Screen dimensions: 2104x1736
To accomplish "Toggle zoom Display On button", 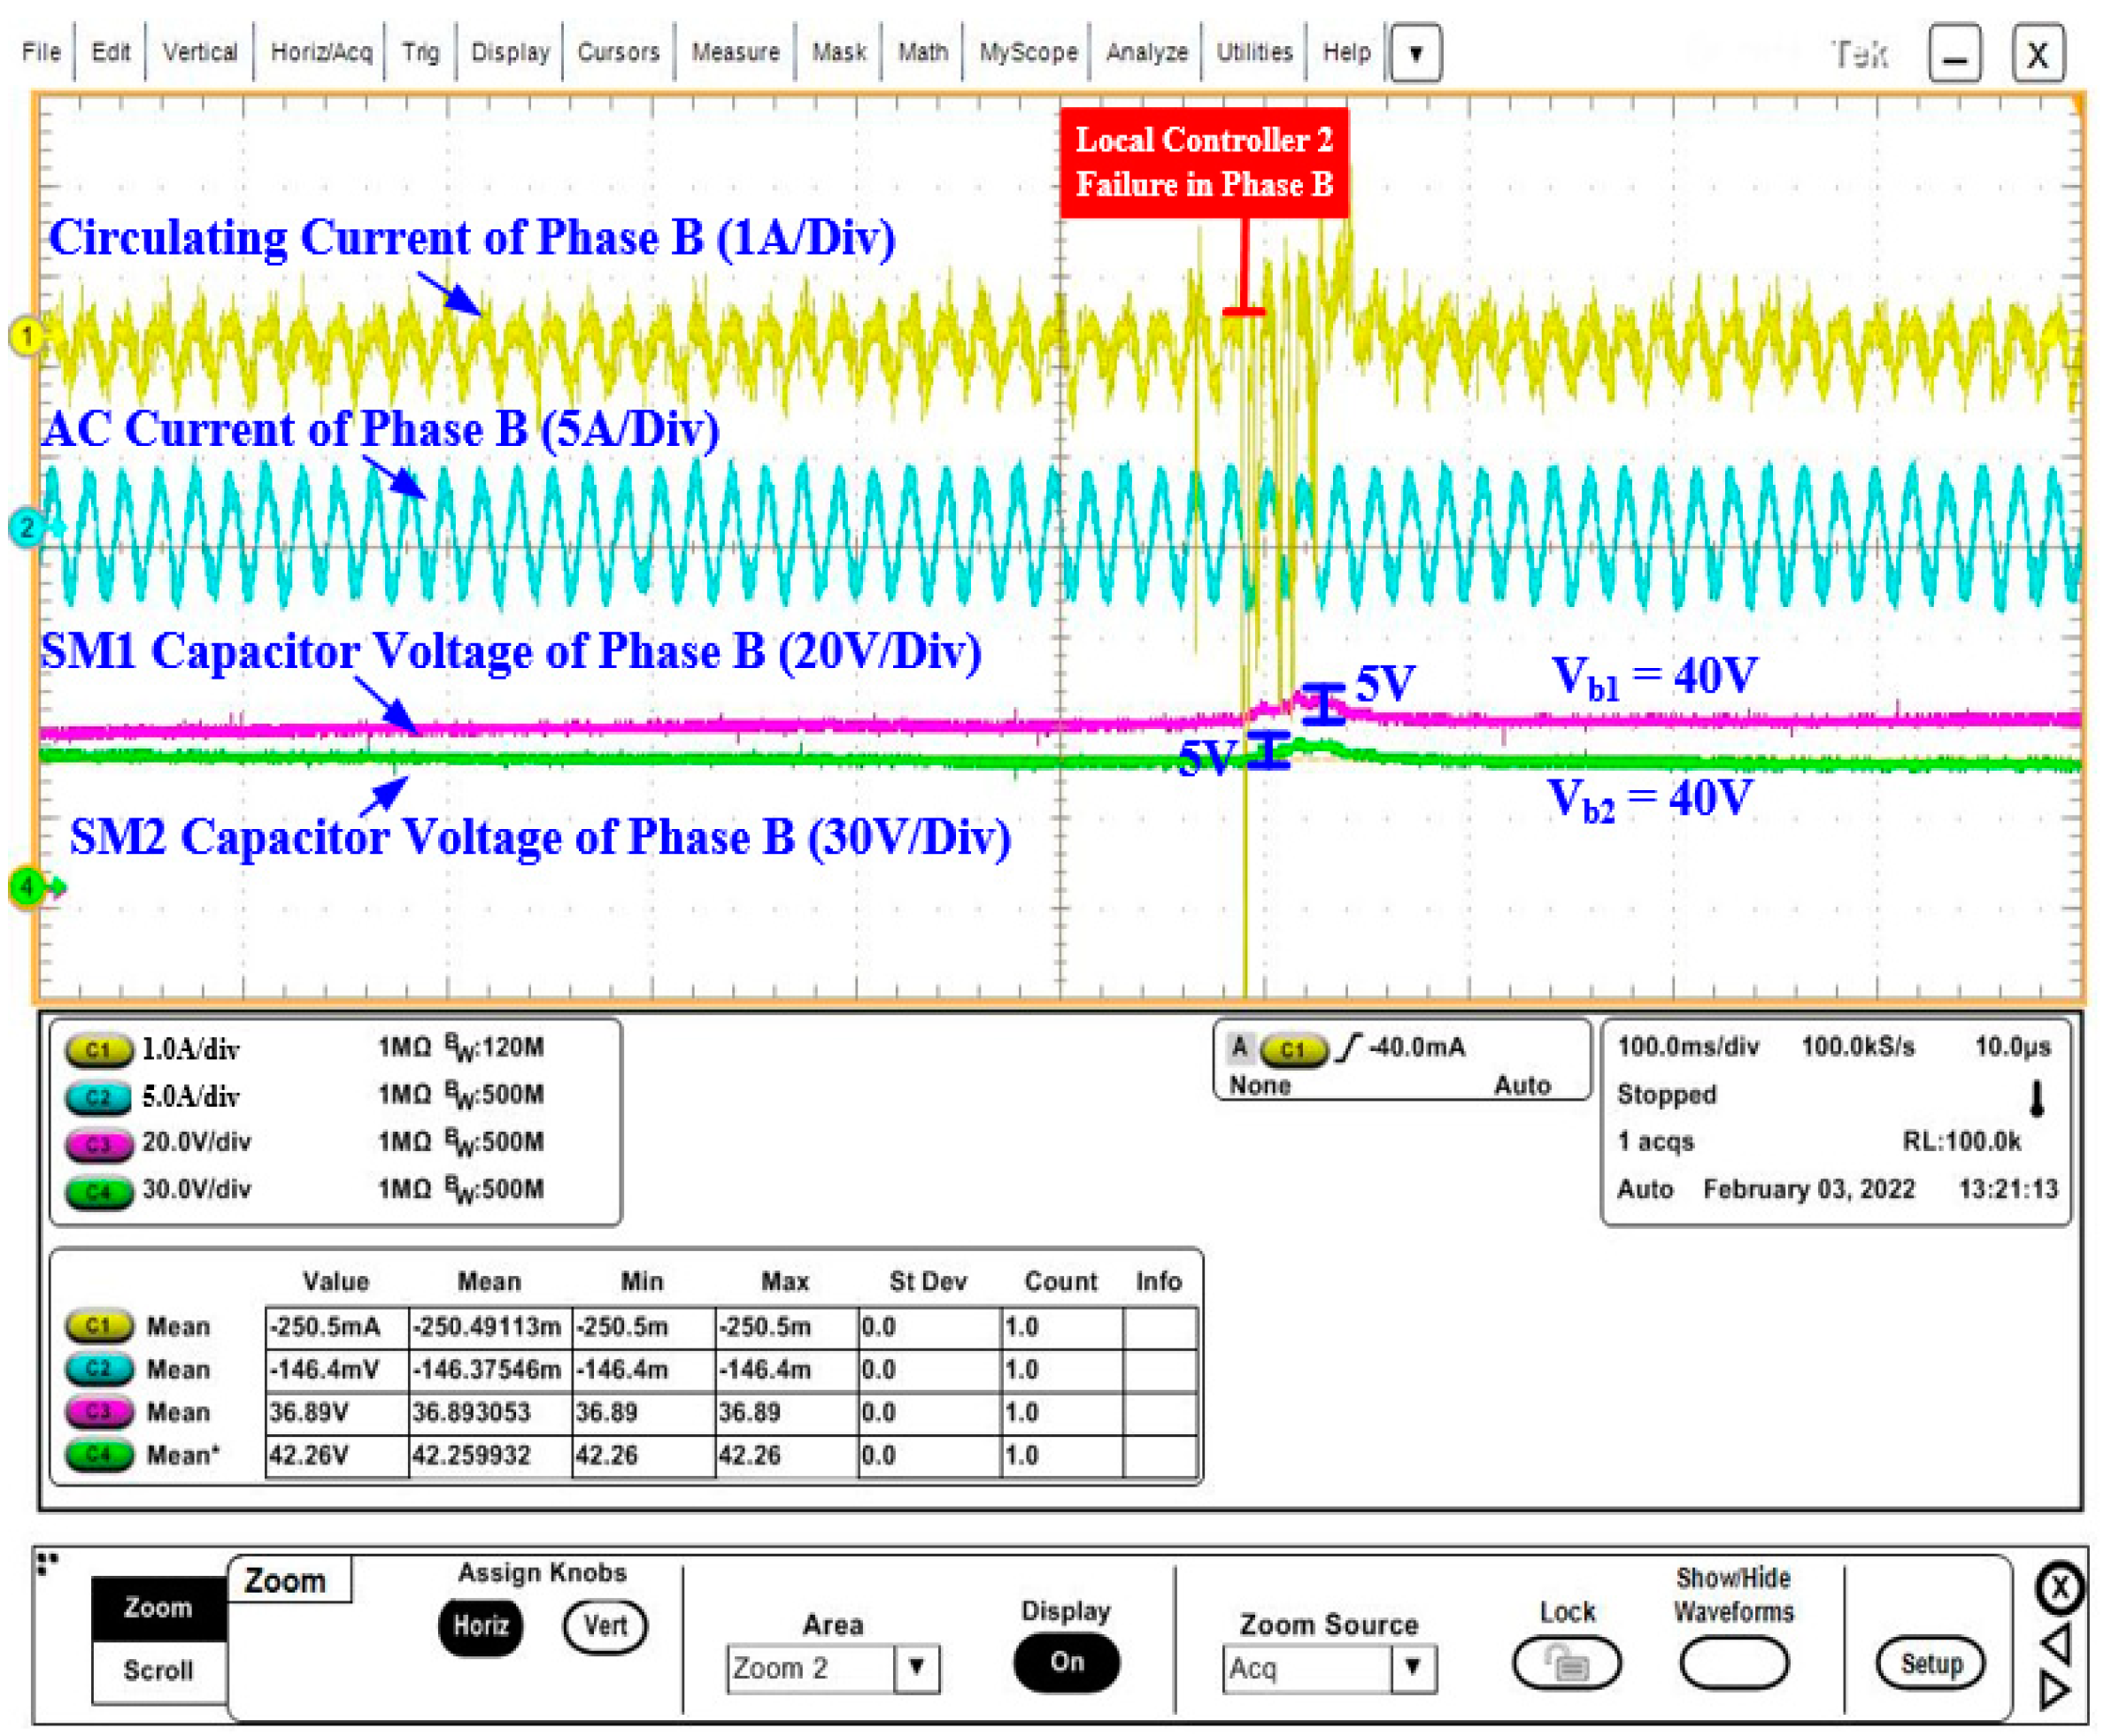I will click(x=1067, y=1662).
